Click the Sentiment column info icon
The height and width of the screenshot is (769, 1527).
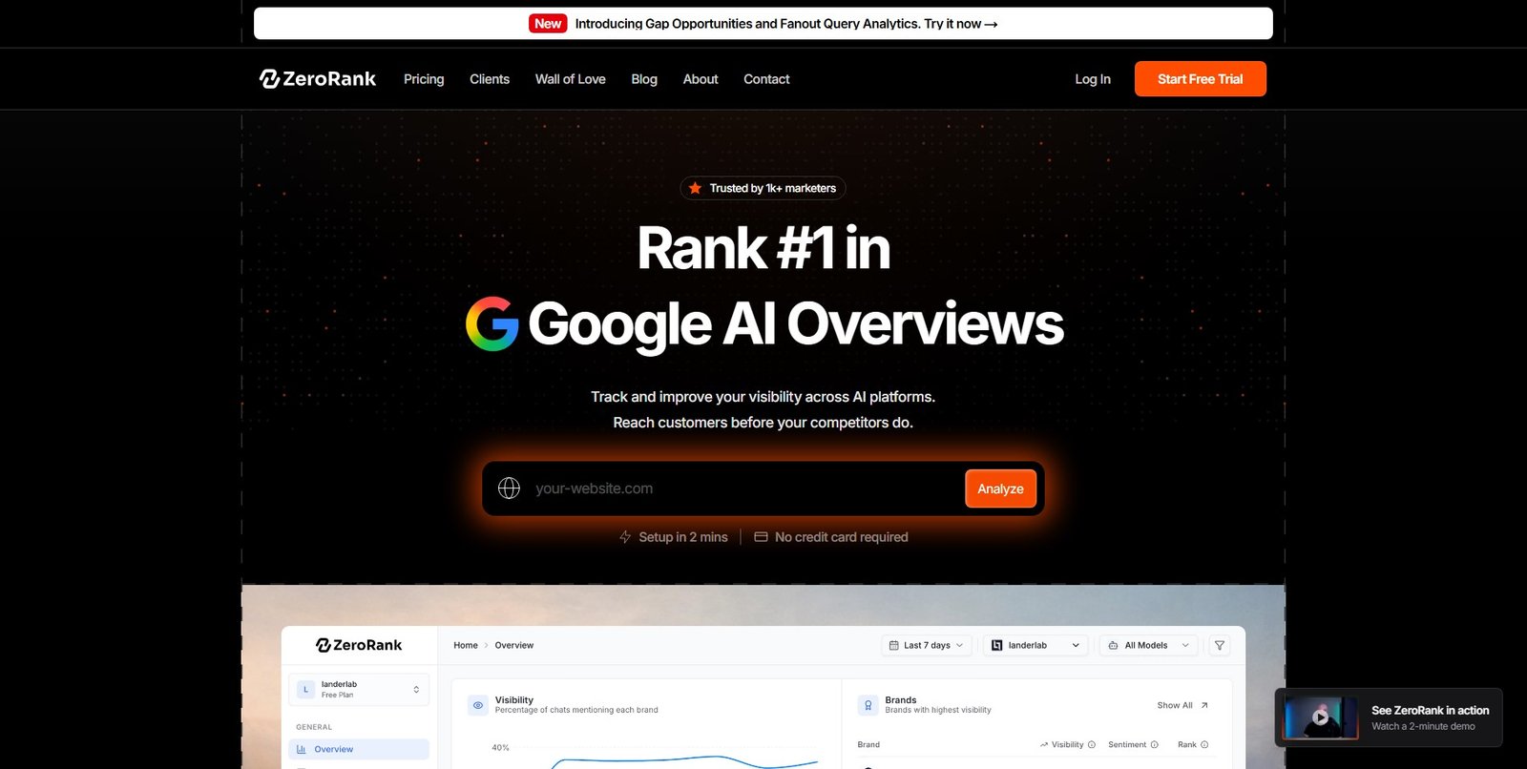pyautogui.click(x=1155, y=745)
